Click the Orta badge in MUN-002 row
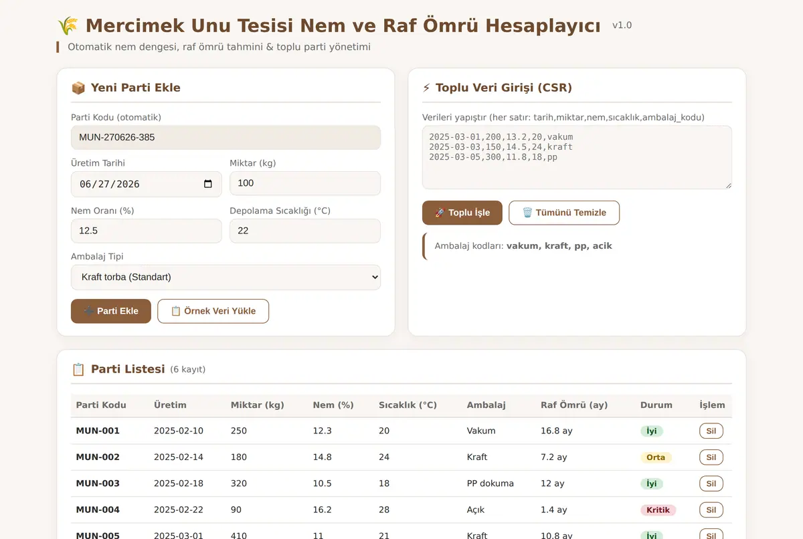Screen dimensions: 803x539 656,457
